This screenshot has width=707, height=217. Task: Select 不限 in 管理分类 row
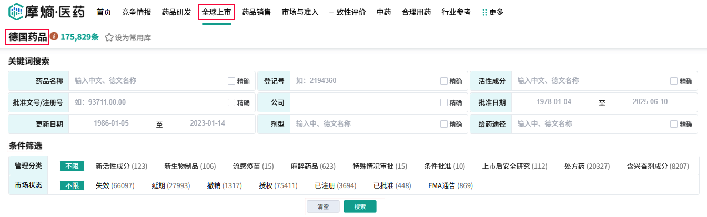[72, 166]
